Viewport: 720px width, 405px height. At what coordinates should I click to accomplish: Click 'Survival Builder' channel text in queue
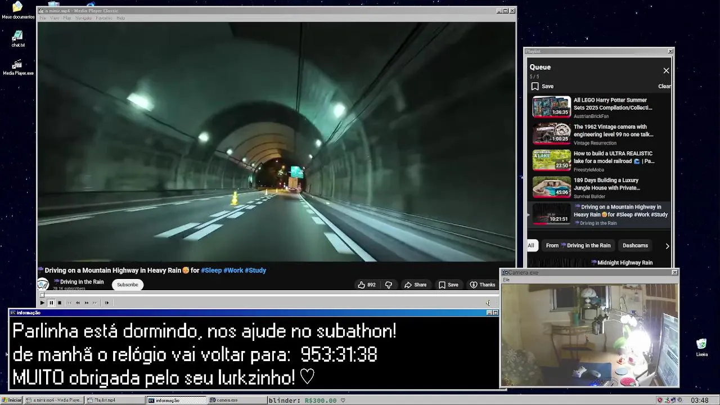pos(589,196)
